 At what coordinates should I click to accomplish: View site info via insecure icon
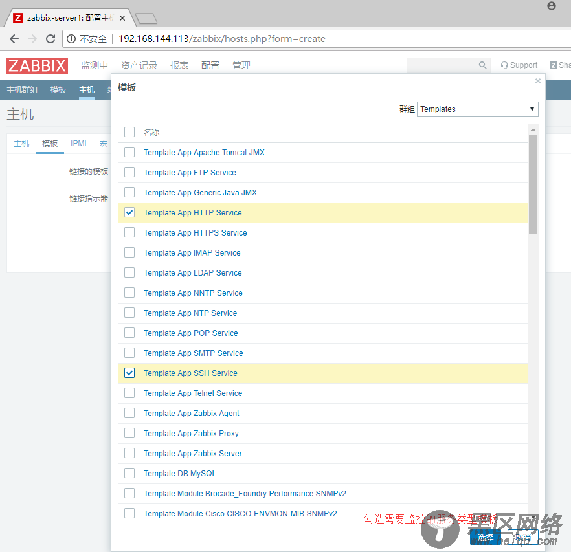(71, 39)
